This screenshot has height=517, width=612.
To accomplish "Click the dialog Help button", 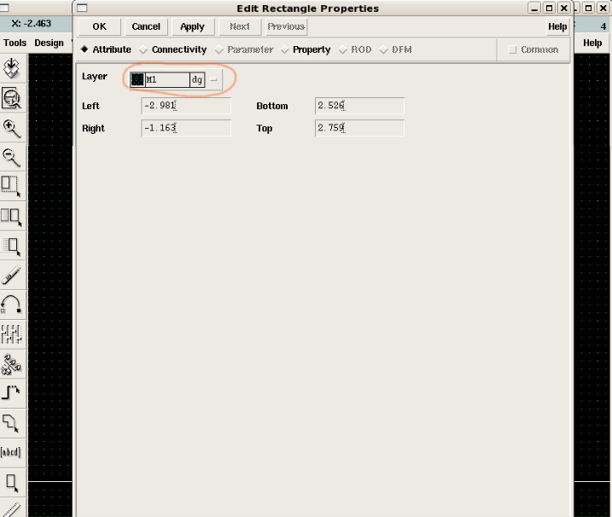I will point(557,26).
